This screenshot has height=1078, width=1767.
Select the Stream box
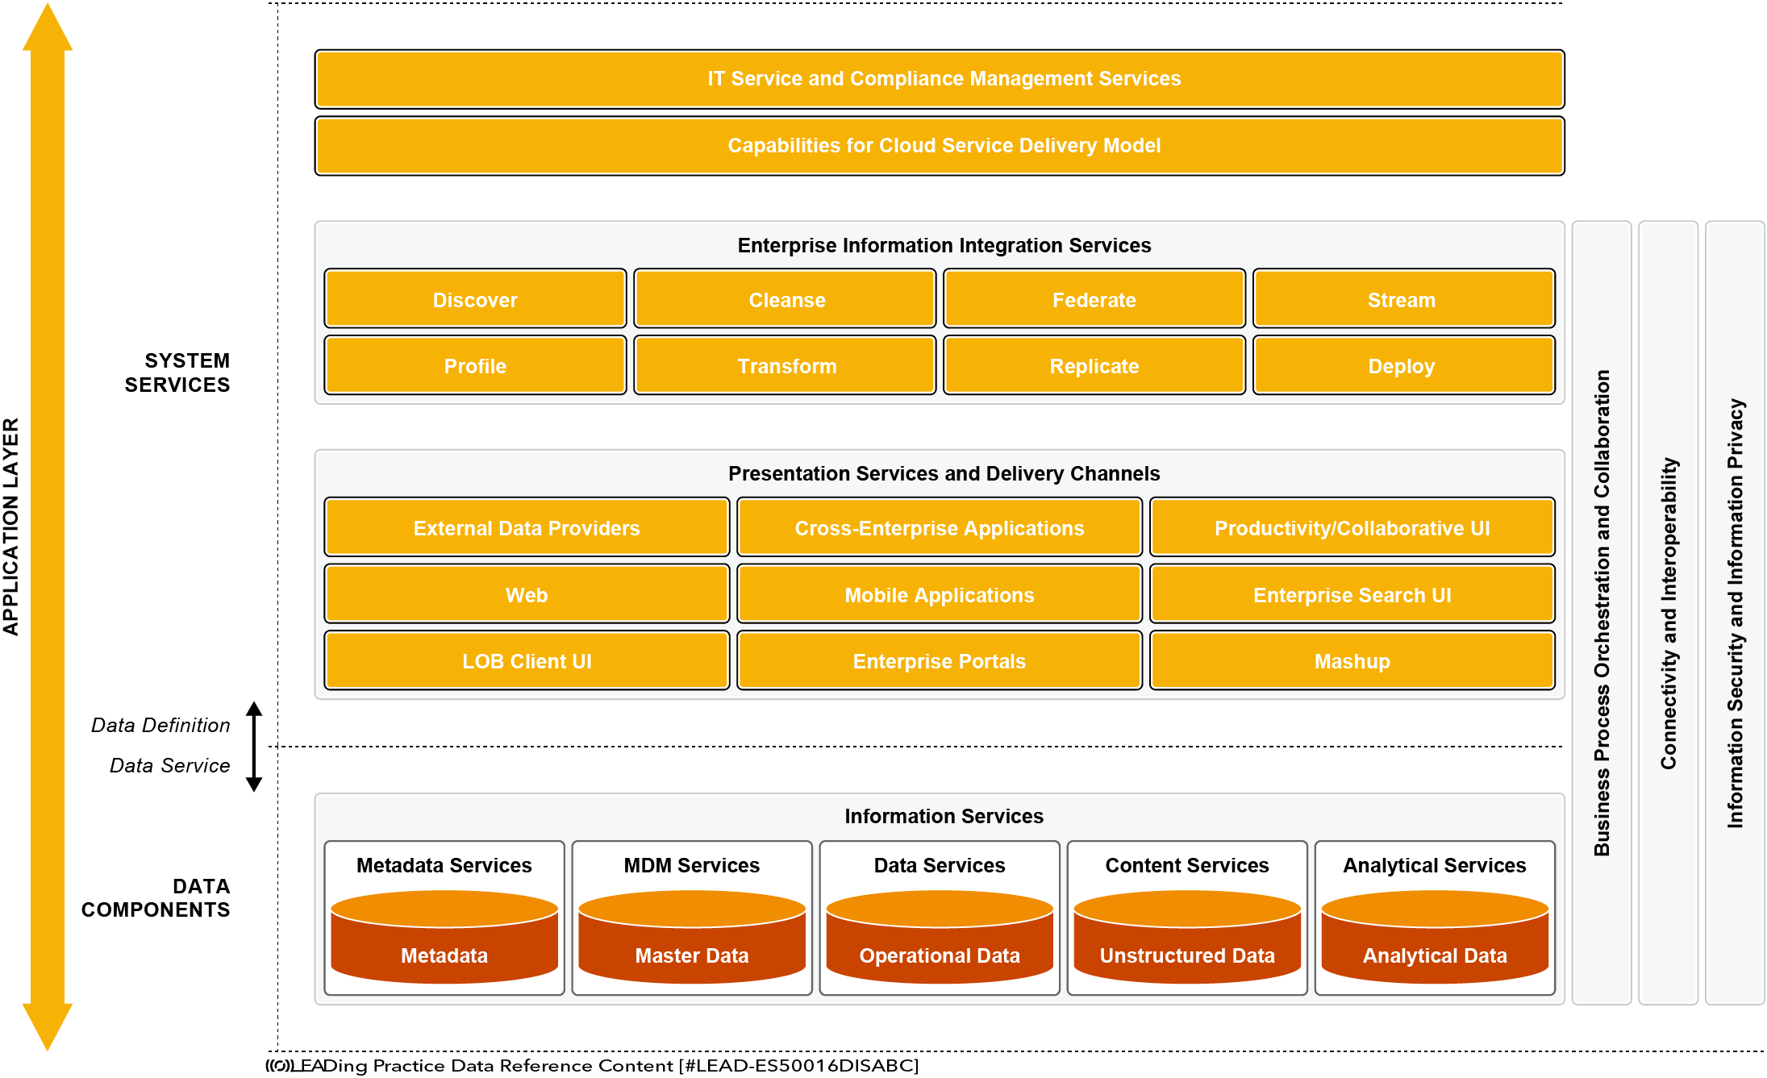1404,300
